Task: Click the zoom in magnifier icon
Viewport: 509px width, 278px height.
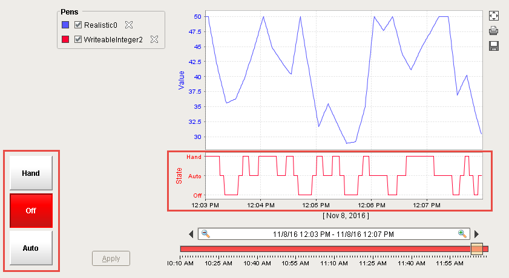Action: 462,234
